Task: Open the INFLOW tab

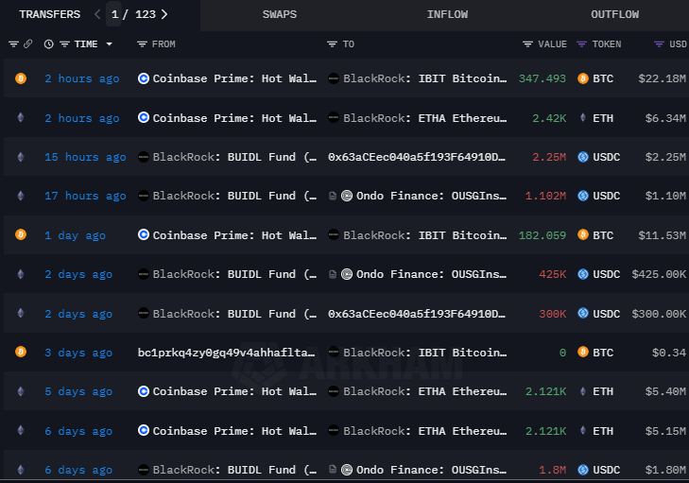Action: pyautogui.click(x=446, y=14)
